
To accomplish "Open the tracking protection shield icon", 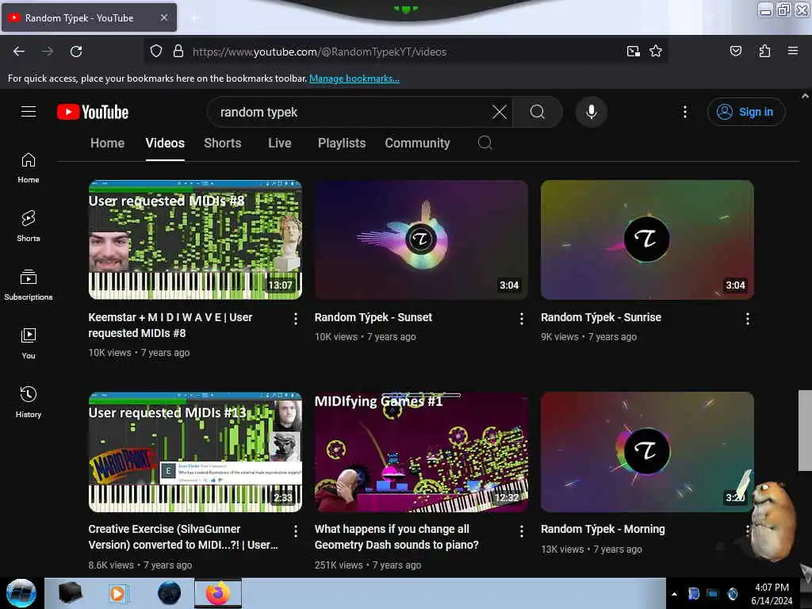I will point(156,52).
